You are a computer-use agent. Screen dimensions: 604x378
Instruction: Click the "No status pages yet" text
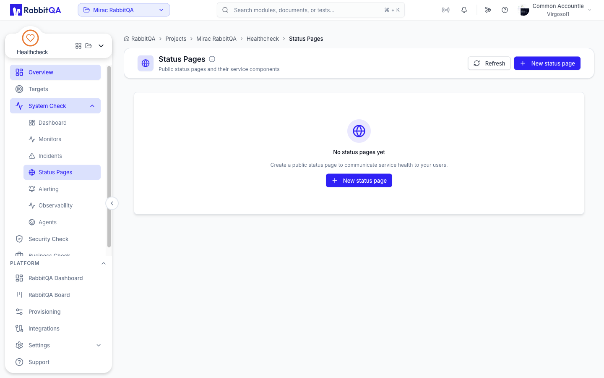(x=359, y=152)
